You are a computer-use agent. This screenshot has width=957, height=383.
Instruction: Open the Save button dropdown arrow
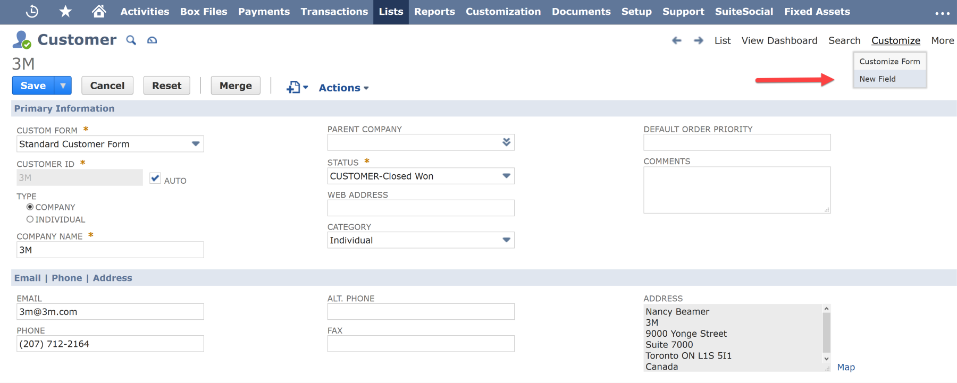63,86
